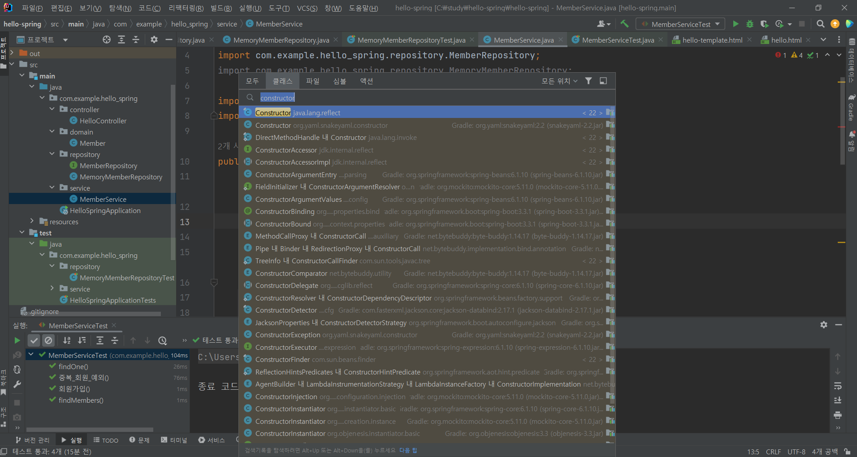Click the constructor search input field
This screenshot has height=457, width=857.
tap(427, 98)
